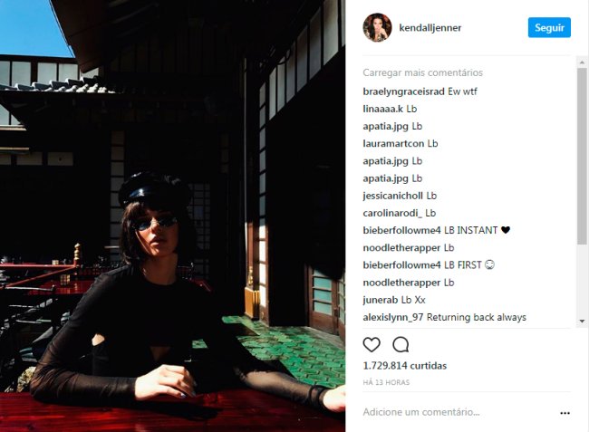The width and height of the screenshot is (589, 432).
Task: Open kendalljenner profile picture avatar
Action: [x=377, y=27]
